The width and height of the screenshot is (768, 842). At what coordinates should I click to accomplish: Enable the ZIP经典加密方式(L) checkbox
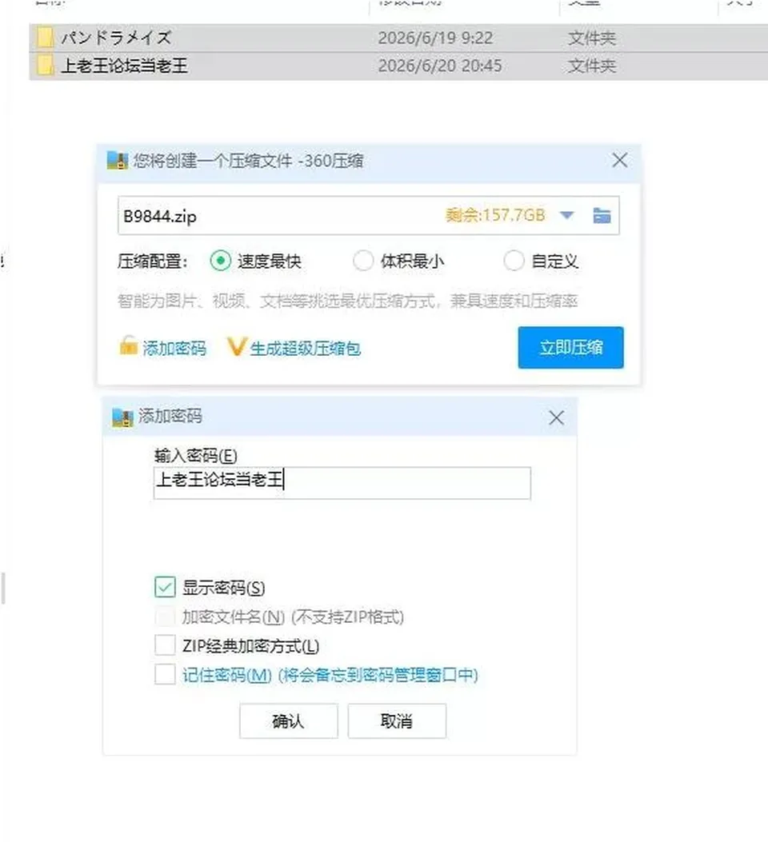165,645
